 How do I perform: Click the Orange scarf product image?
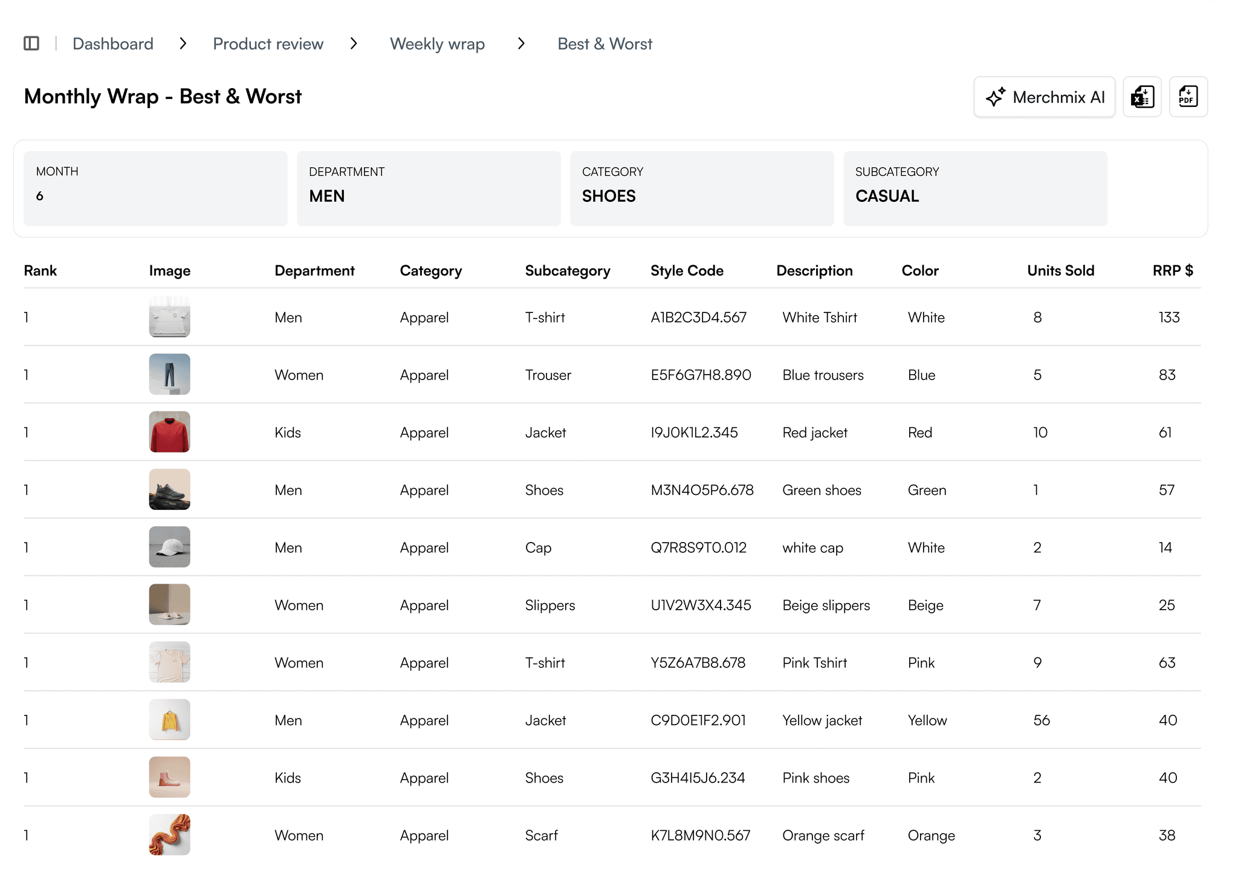coord(170,835)
